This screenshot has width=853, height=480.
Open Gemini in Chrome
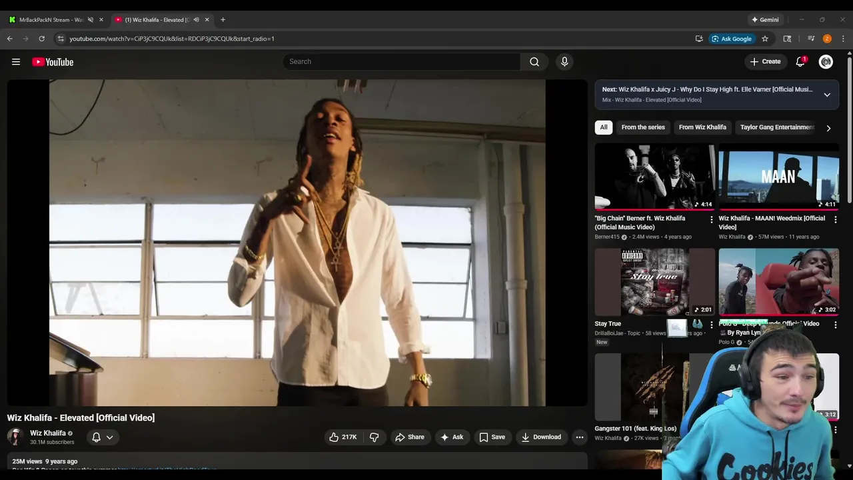(765, 19)
